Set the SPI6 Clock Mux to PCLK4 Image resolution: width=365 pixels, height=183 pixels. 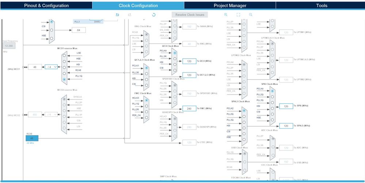tap(272, 91)
